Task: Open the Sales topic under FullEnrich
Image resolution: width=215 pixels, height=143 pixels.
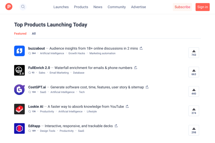Action: (42, 73)
